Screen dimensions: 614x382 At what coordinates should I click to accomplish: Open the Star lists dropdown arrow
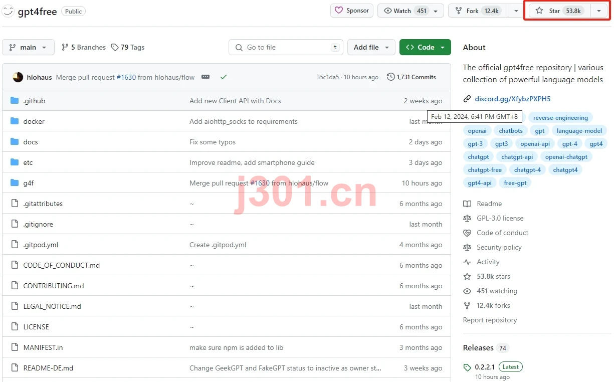click(x=599, y=11)
